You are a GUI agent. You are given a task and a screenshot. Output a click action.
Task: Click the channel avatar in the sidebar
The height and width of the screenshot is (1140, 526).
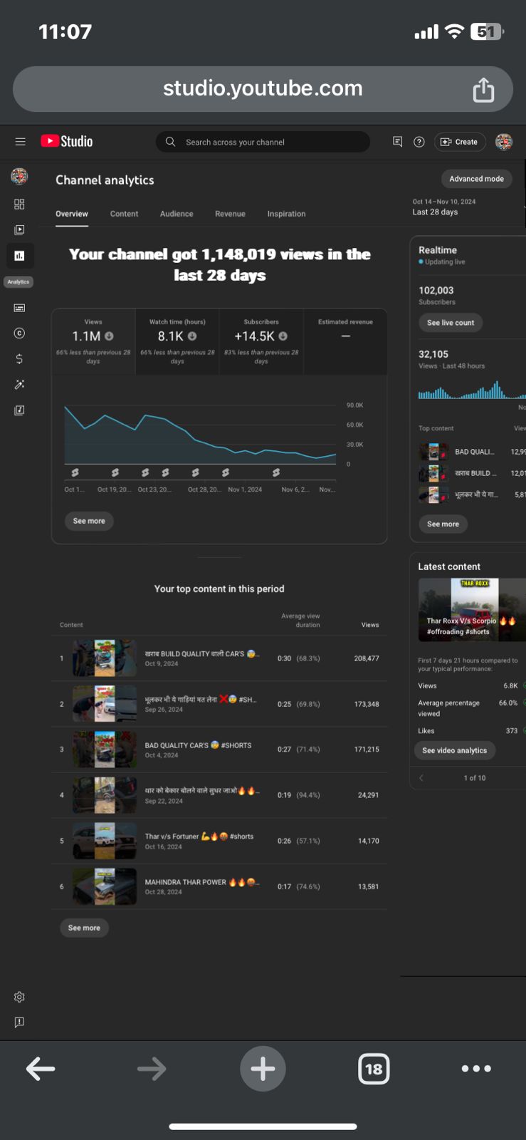click(x=19, y=176)
